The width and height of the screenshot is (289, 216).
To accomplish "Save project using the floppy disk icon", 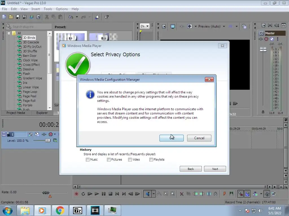I will coord(18,17).
